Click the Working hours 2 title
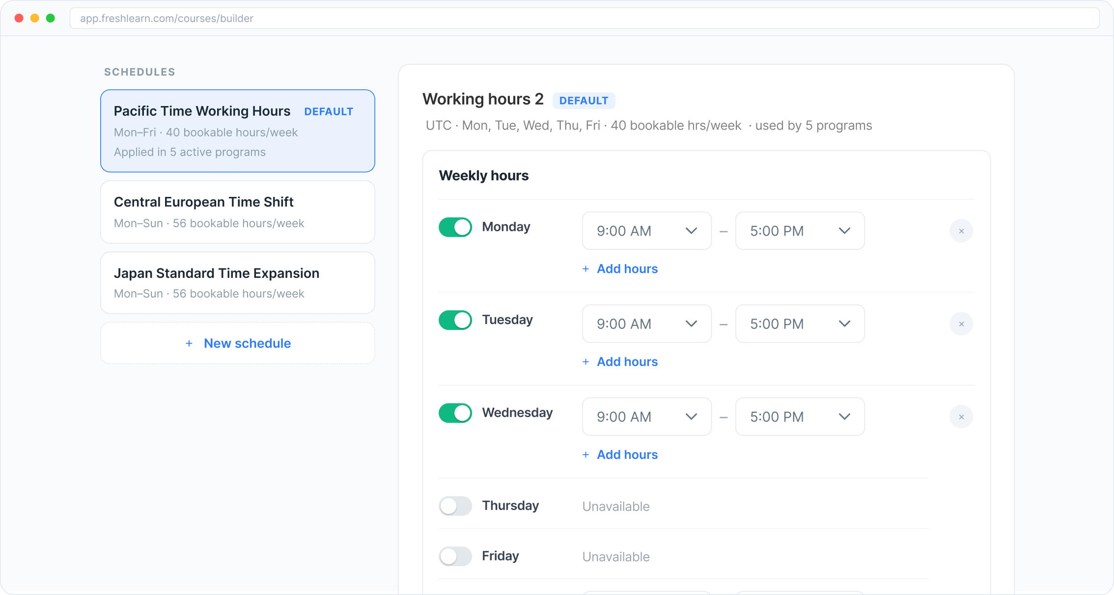1114x595 pixels. pos(483,99)
